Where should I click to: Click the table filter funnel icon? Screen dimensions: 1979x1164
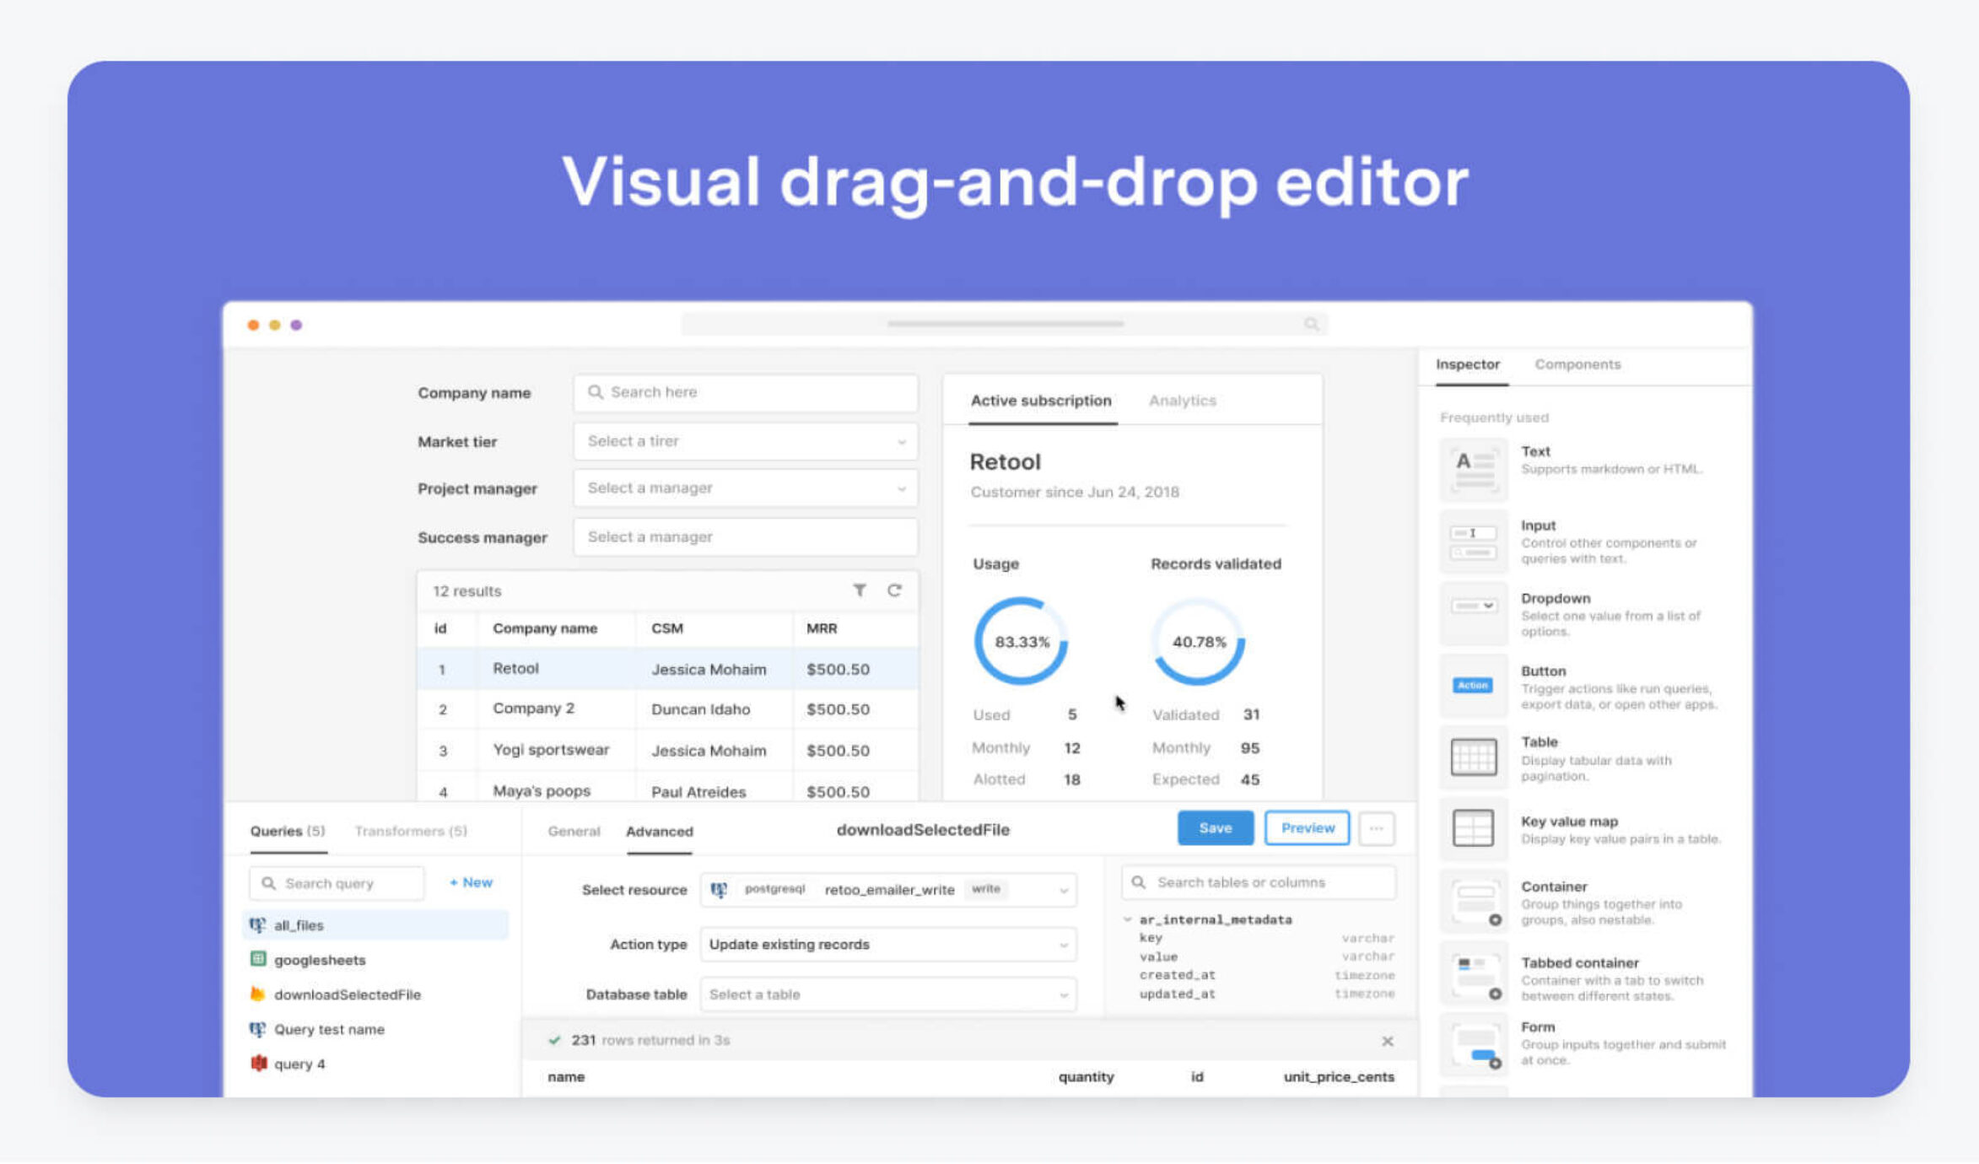coord(859,590)
